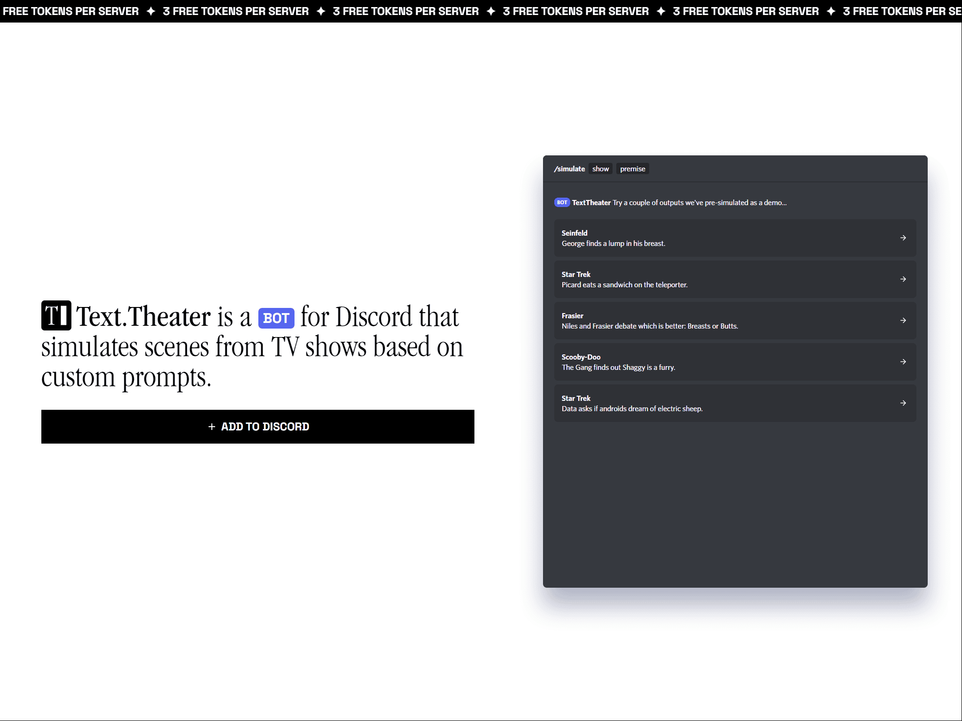This screenshot has width=962, height=721.
Task: Click the Frasier title text
Action: (x=572, y=315)
